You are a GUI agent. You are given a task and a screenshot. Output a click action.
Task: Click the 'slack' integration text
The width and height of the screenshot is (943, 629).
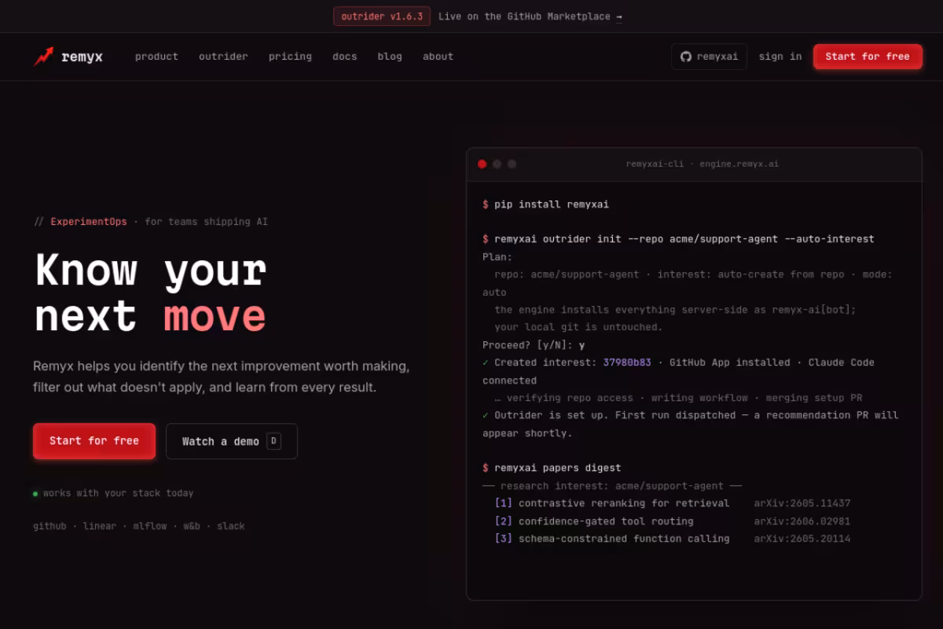pyautogui.click(x=231, y=526)
